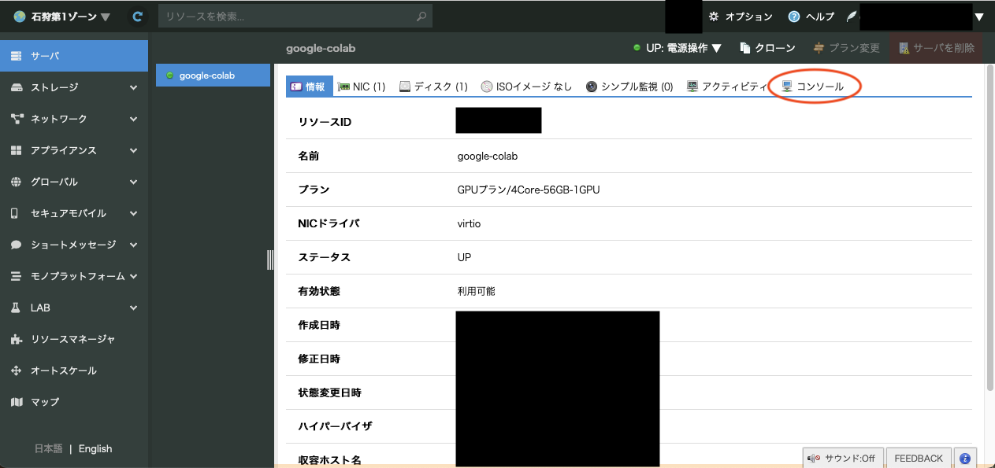Open the account dropdown arrow at top right
The height and width of the screenshot is (468, 995).
pos(979,17)
